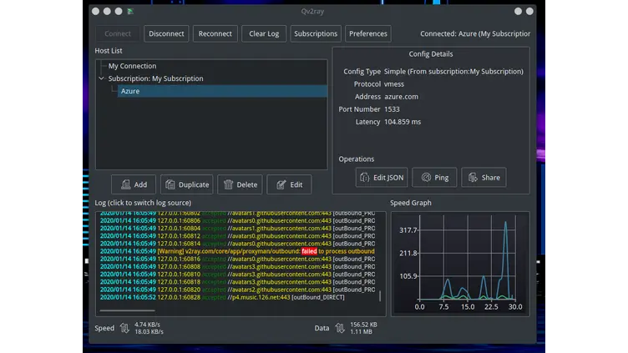Switch log source via the Log label

click(143, 203)
